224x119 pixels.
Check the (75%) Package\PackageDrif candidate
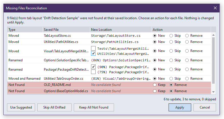pos(93,72)
